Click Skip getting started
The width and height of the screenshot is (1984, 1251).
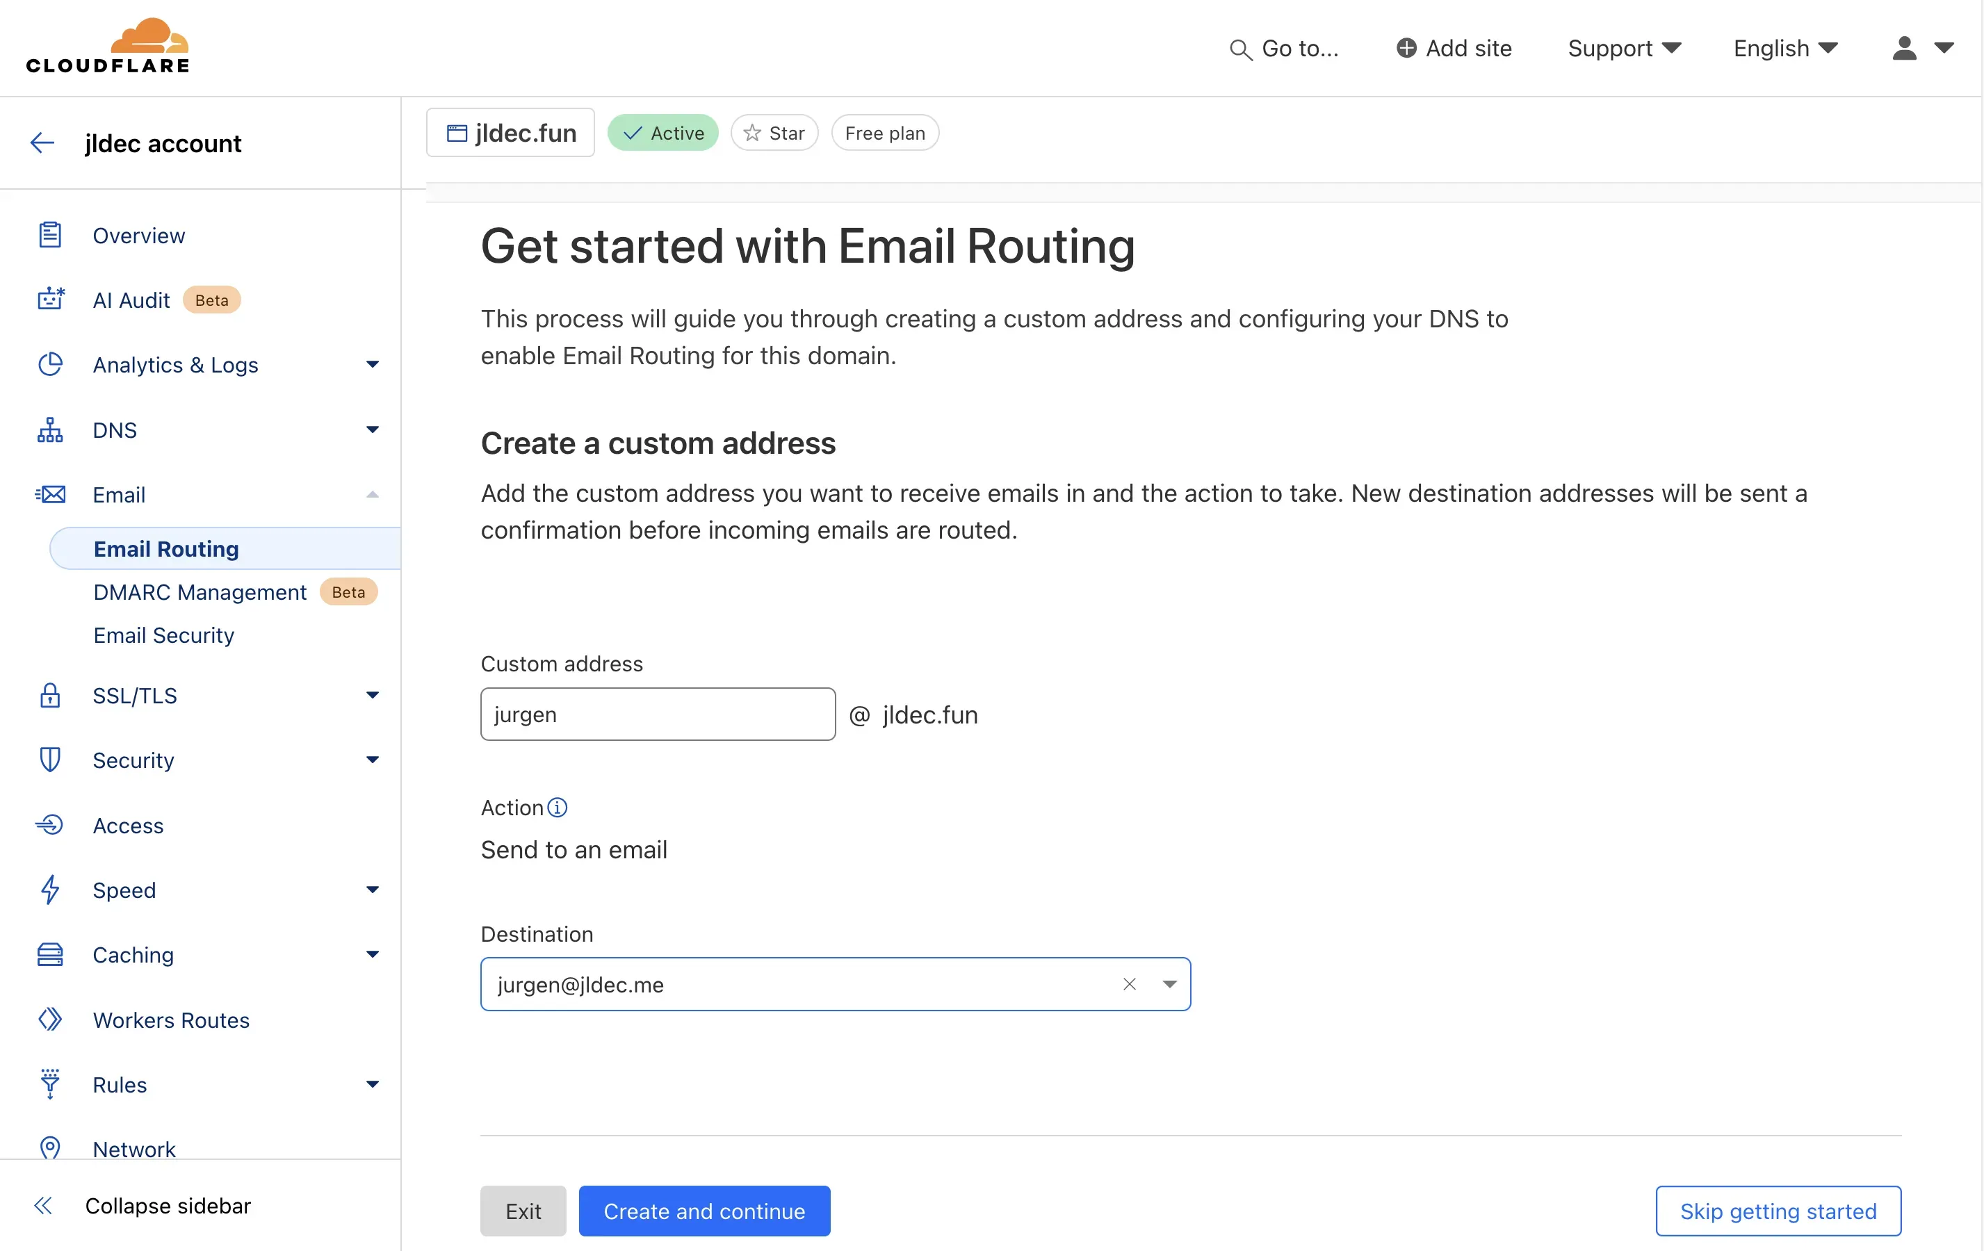point(1778,1211)
